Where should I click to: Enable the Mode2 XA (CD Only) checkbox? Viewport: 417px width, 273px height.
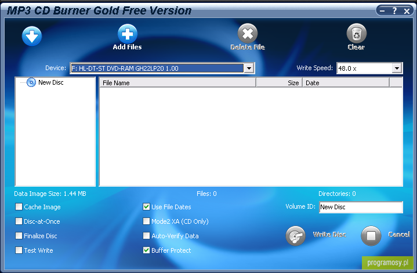click(146, 221)
